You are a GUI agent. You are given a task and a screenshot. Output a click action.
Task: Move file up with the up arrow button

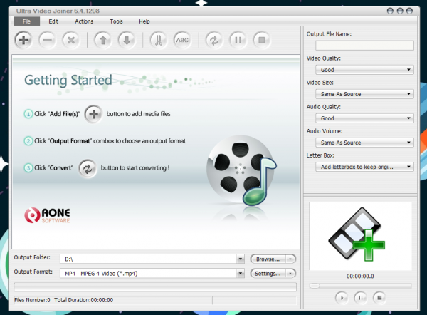pyautogui.click(x=102, y=40)
